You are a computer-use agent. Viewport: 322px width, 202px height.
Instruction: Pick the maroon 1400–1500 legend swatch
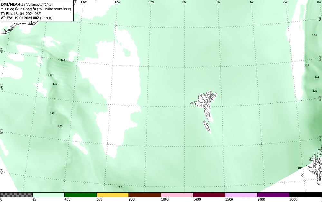[x=209, y=195]
